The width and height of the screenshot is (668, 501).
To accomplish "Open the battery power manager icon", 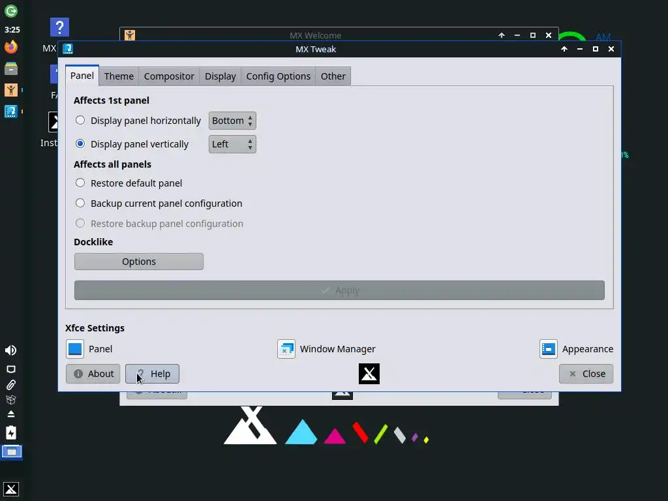I will 11,433.
